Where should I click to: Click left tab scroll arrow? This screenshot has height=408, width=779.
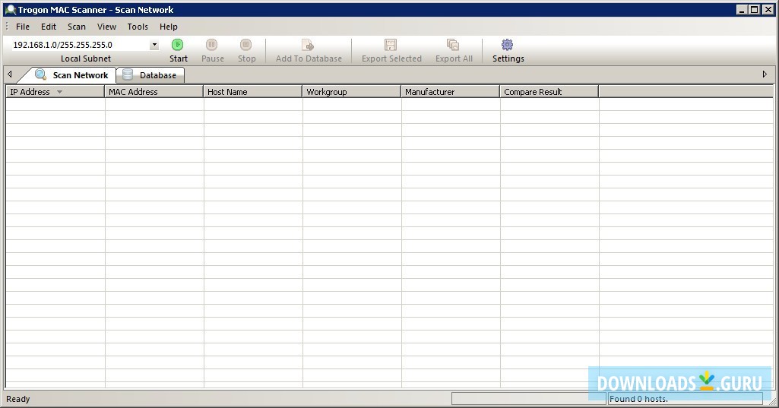point(9,74)
